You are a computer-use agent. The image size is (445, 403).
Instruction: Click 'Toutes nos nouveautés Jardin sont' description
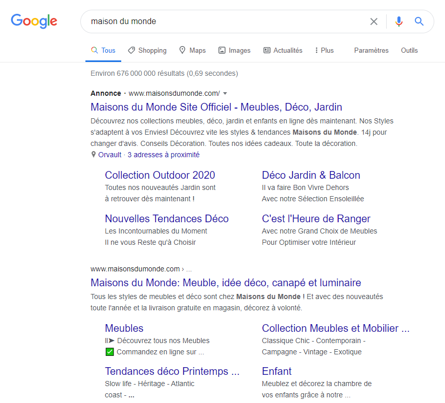coord(160,187)
